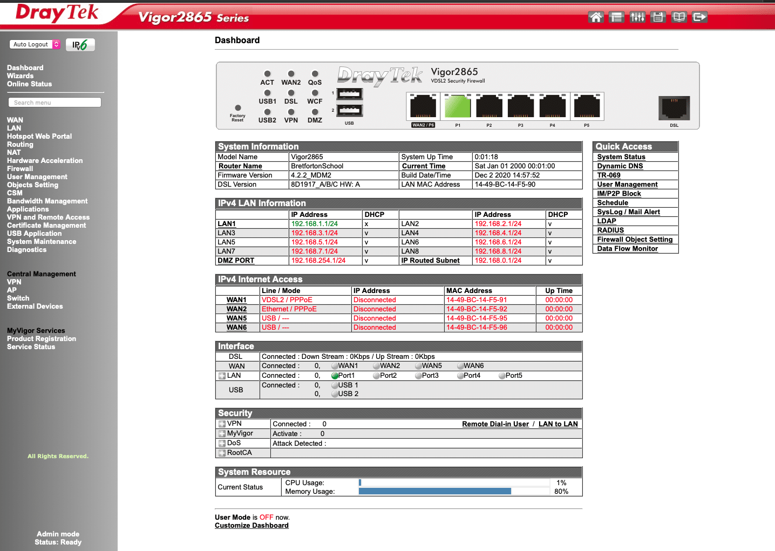Open the status sliders icon in the toolbar
The height and width of the screenshot is (551, 775).
point(637,17)
